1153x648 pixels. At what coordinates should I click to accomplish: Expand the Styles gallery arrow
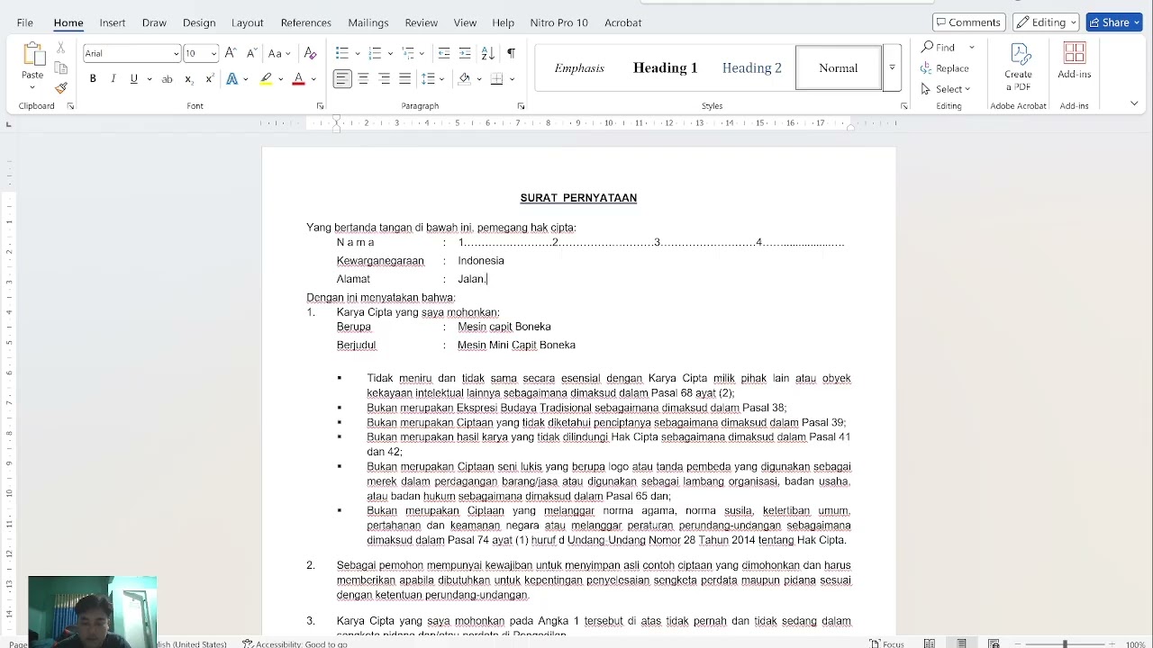coord(892,67)
